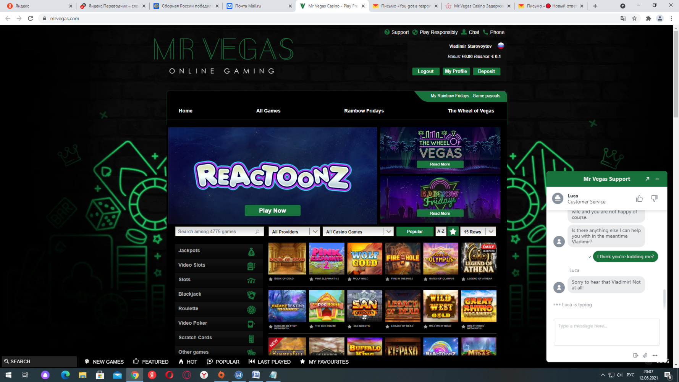The width and height of the screenshot is (679, 382).
Task: Open Microsoft Edge from the taskbar
Action: coord(65,375)
